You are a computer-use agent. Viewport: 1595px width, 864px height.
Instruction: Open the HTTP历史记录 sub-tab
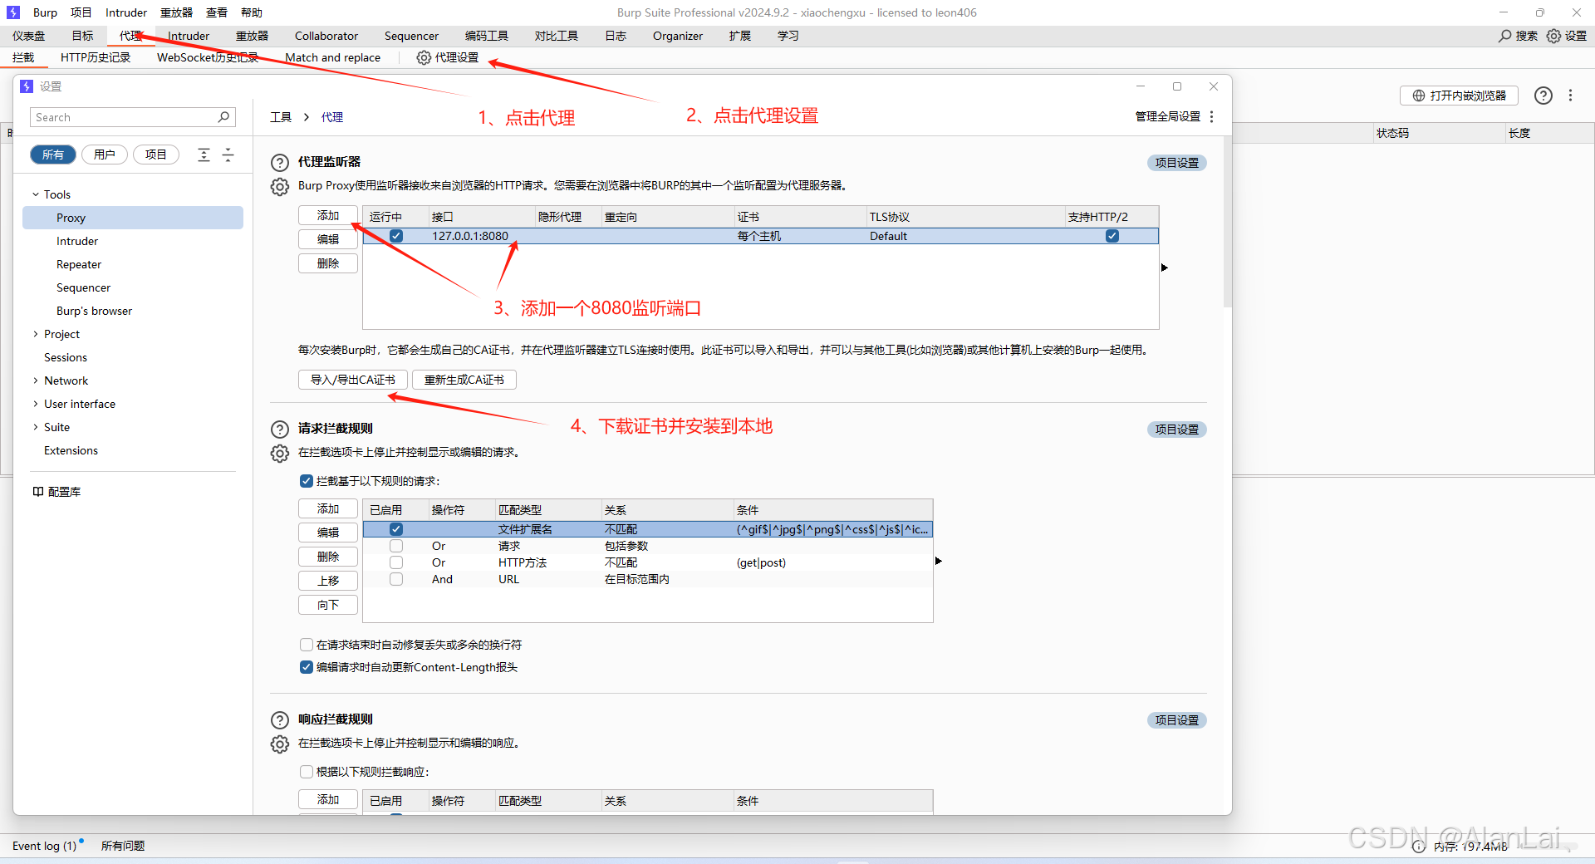pos(96,57)
